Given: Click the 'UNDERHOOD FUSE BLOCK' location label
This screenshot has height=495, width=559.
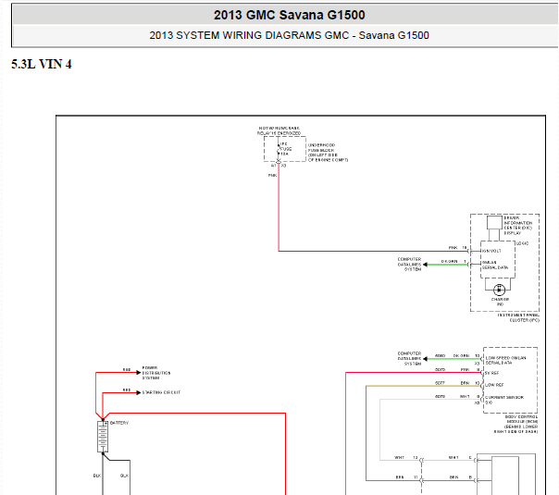Looking at the screenshot, I should [x=328, y=153].
